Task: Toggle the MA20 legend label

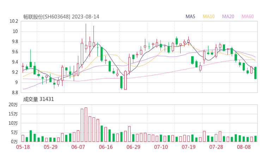Action: tap(228, 17)
